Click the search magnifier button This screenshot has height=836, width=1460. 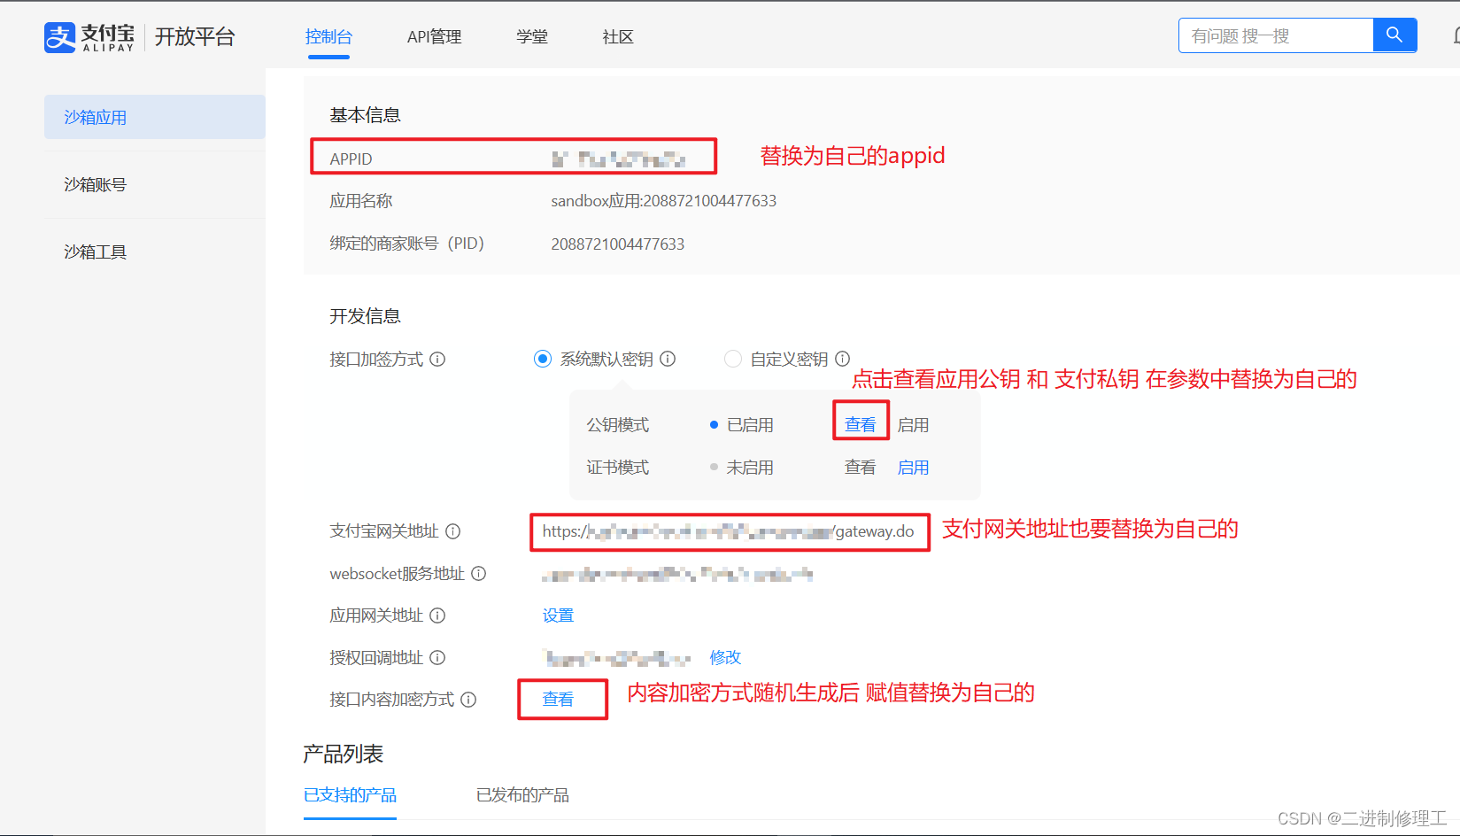1394,35
